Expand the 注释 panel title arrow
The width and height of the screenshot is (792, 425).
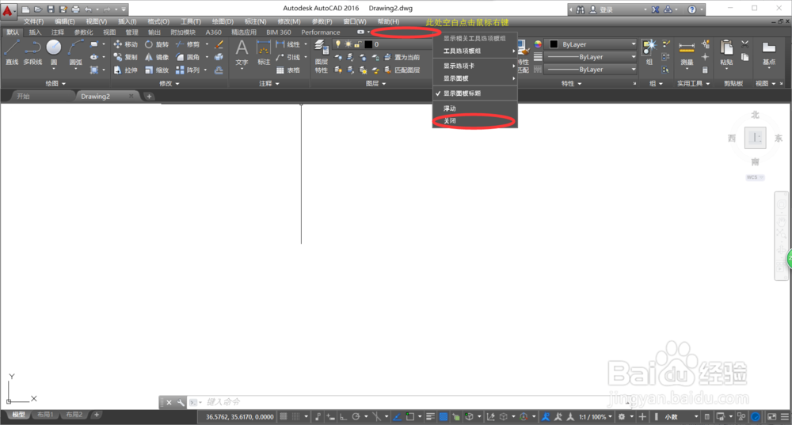pos(277,84)
